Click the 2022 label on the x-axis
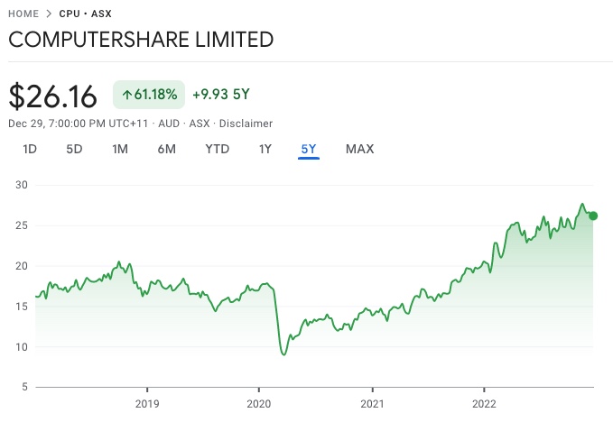The image size is (613, 422). click(484, 402)
